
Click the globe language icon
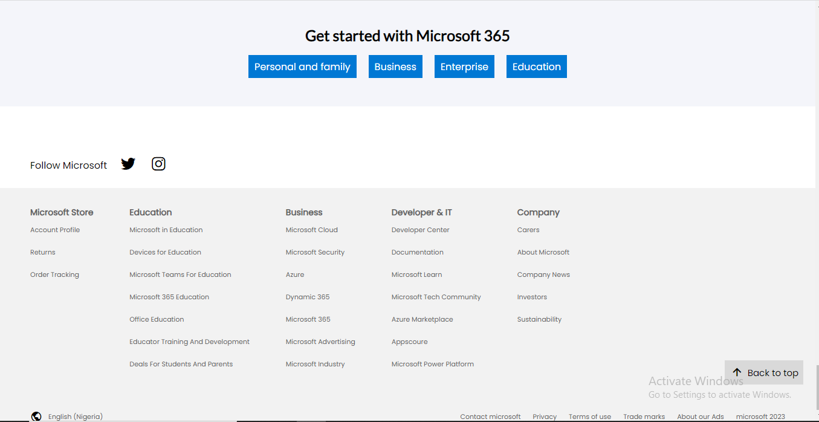pyautogui.click(x=36, y=417)
